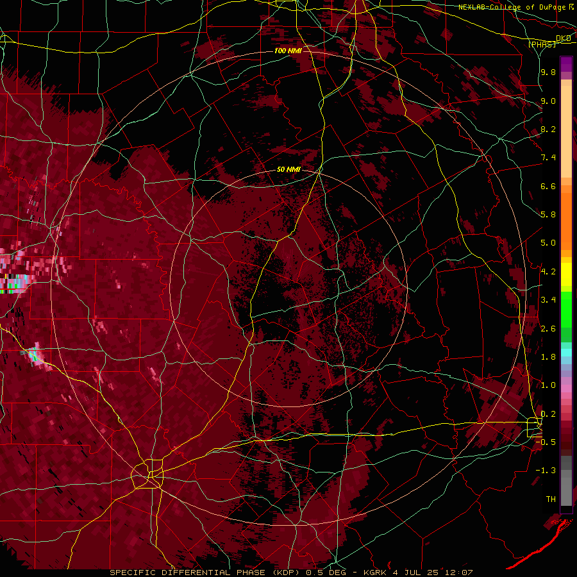Select the 3.4 legend value

[548, 300]
